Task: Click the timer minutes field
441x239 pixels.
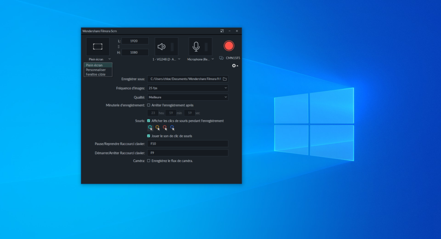Action: (171, 113)
